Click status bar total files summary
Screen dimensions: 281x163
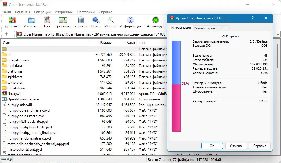click(185, 159)
